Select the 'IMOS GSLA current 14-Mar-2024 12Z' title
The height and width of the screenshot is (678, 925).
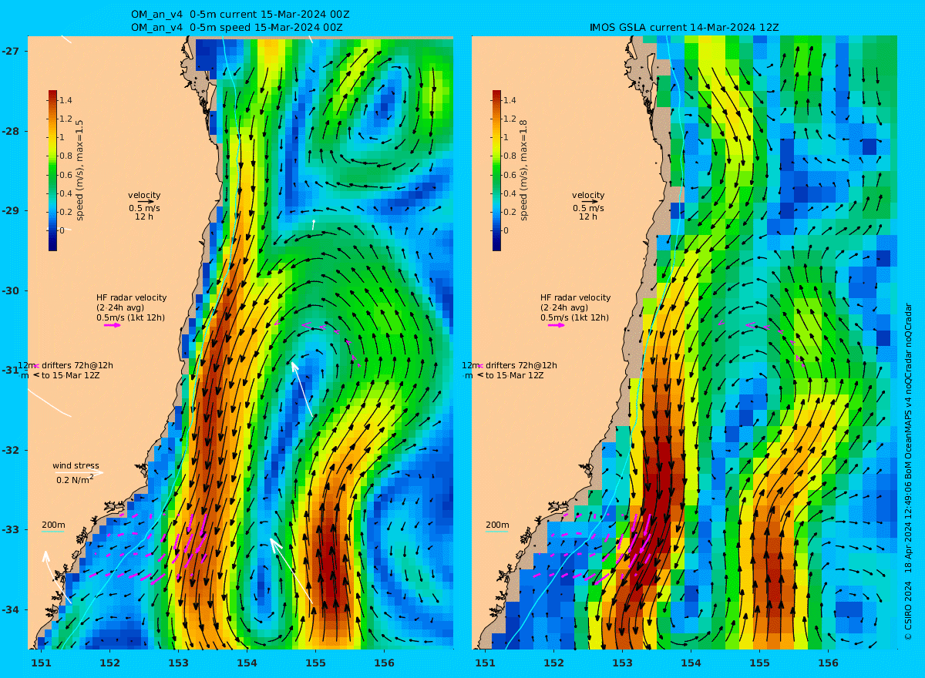tap(684, 28)
